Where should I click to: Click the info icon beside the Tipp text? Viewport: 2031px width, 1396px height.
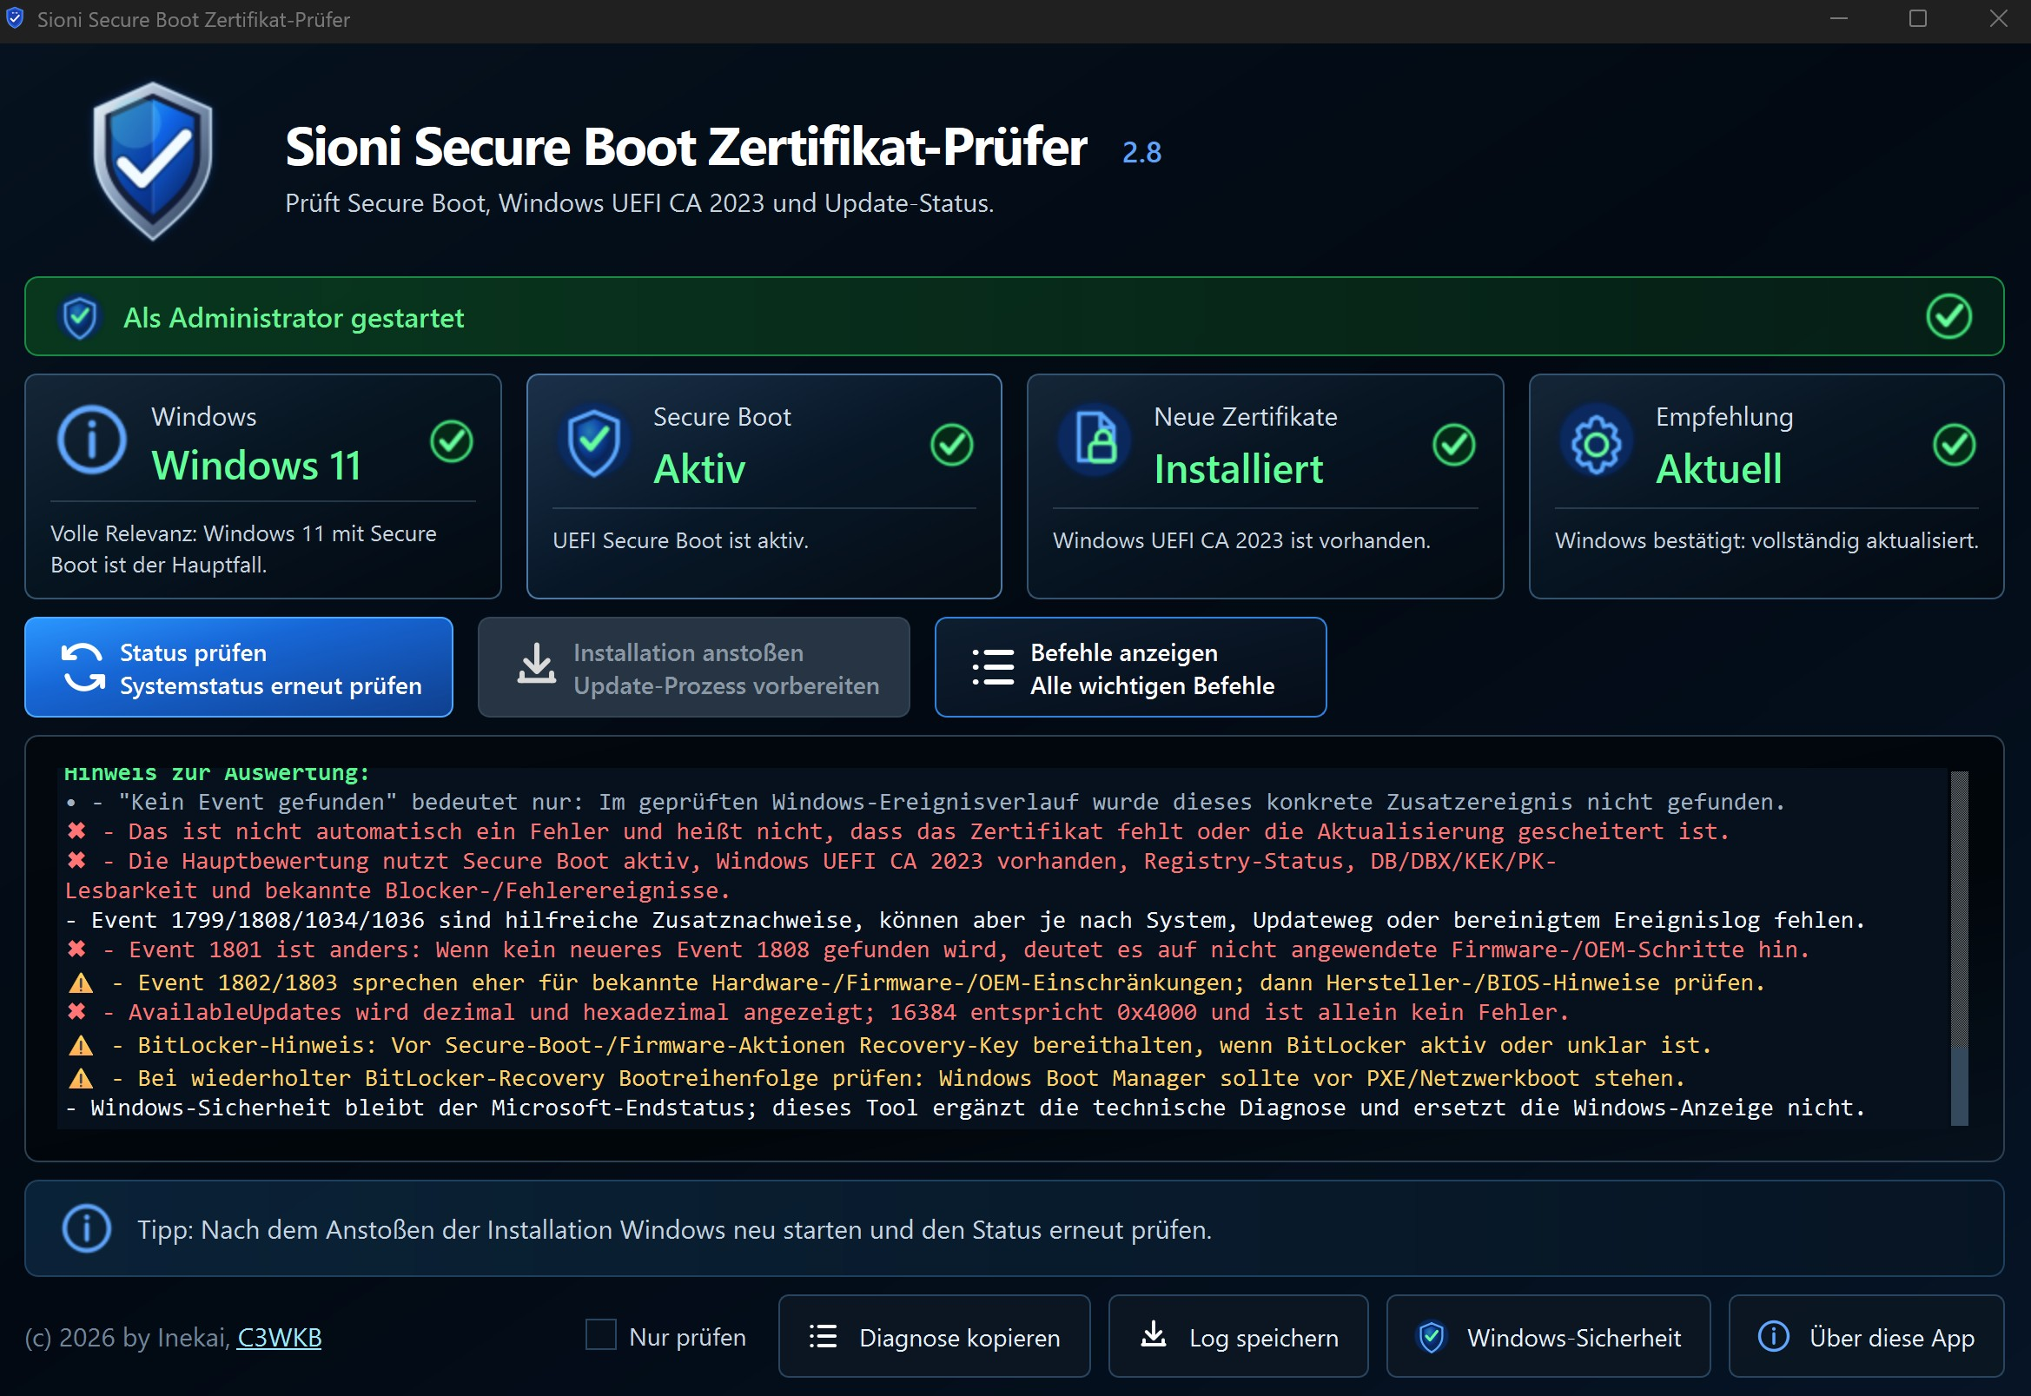87,1229
